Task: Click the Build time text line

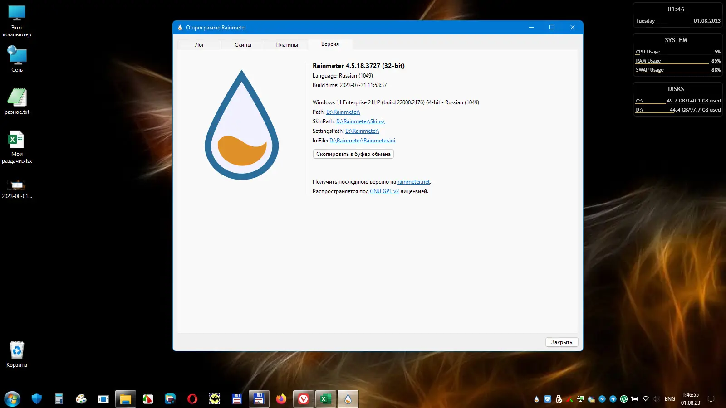Action: click(x=349, y=85)
